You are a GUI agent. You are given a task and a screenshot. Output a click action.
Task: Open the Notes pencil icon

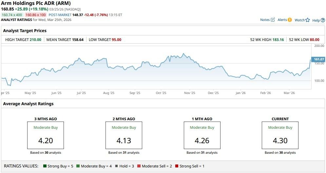(273, 20)
